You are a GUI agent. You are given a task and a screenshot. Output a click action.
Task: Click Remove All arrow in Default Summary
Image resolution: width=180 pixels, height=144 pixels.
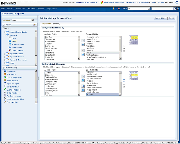click(83, 54)
